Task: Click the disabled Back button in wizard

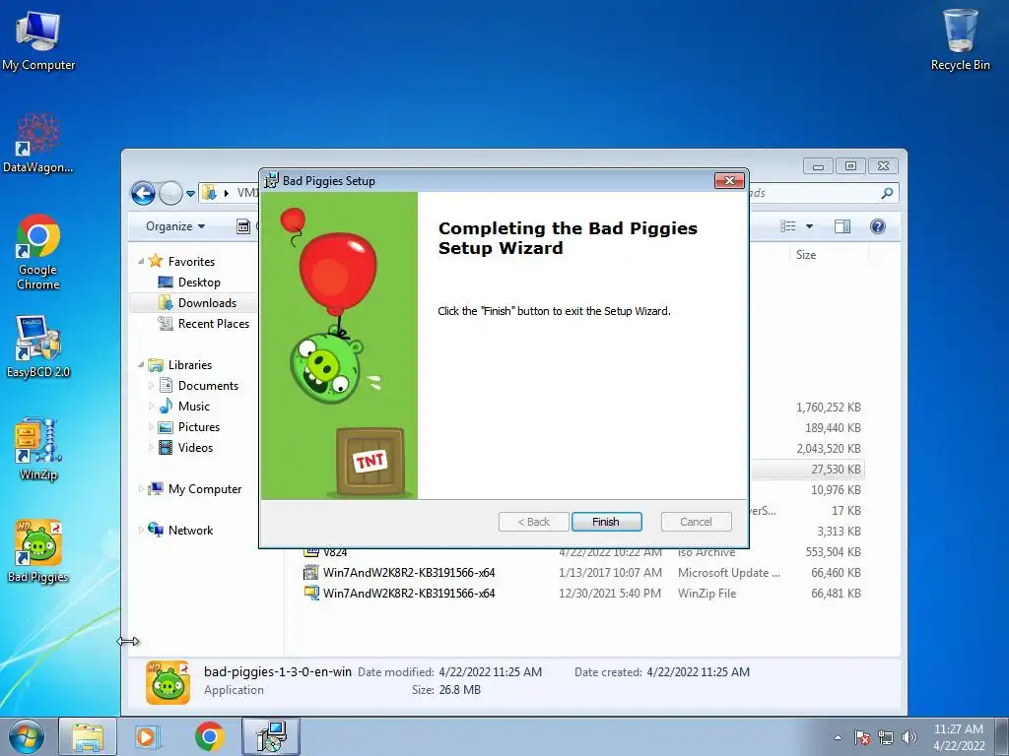Action: pos(533,522)
